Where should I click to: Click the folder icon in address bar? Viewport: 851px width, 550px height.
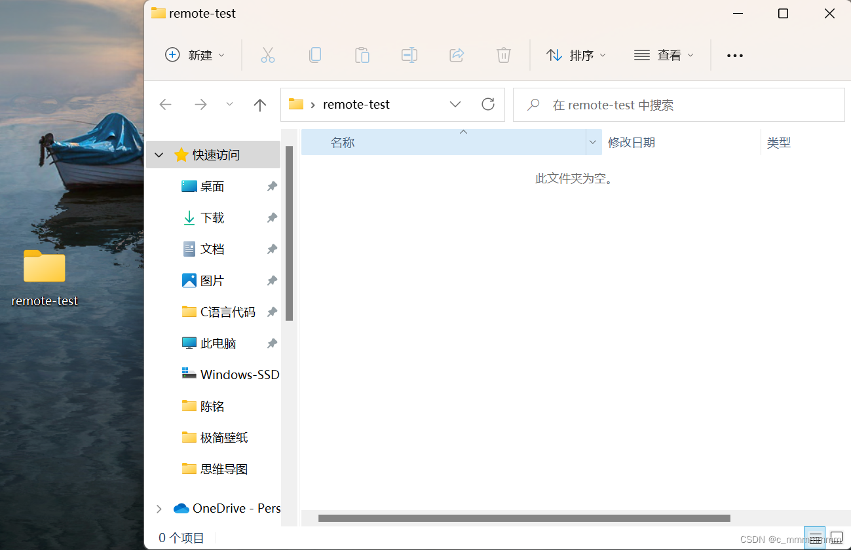[x=296, y=104]
